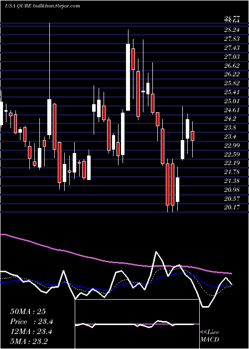Click the 12MA : 23.4 readout
Screen dimensions: 249x349
tap(31, 332)
